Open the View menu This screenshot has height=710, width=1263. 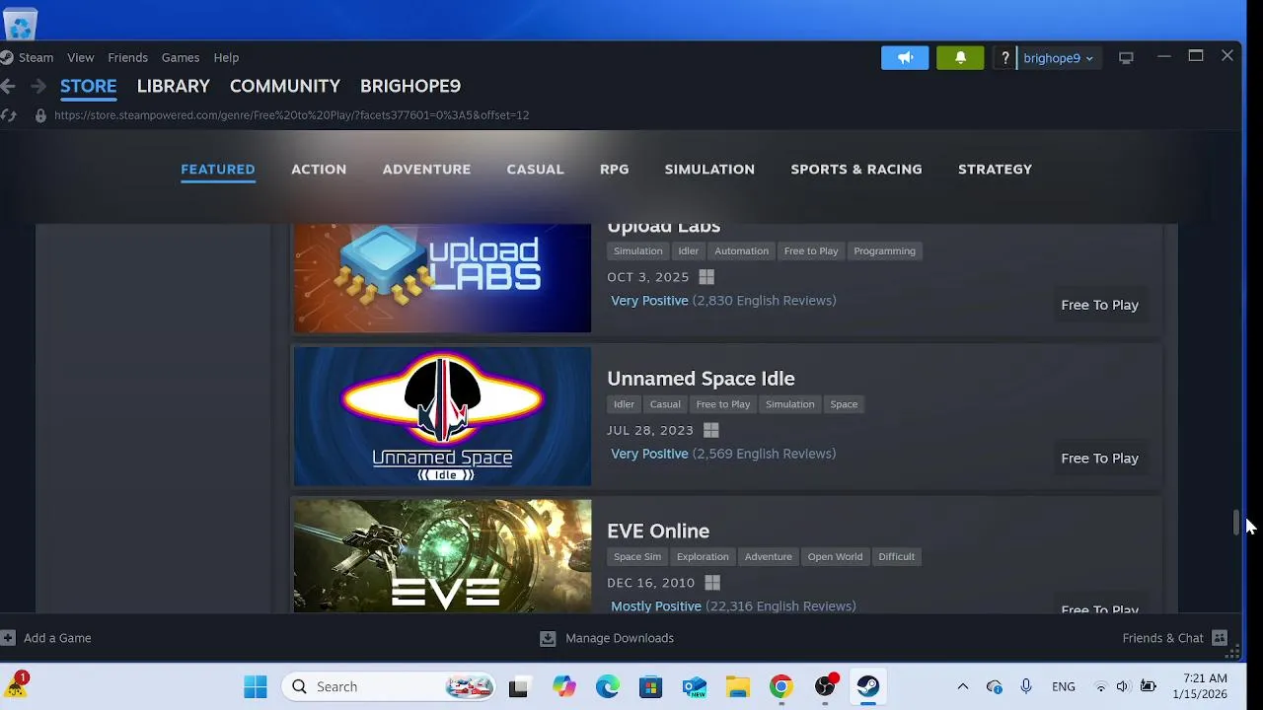coord(81,57)
